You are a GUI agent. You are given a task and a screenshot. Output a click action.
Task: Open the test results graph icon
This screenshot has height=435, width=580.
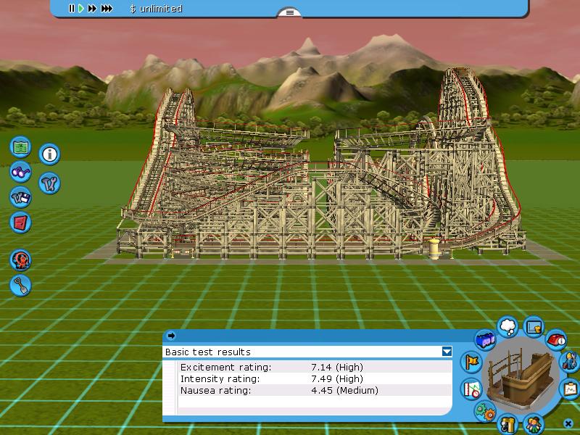click(471, 389)
